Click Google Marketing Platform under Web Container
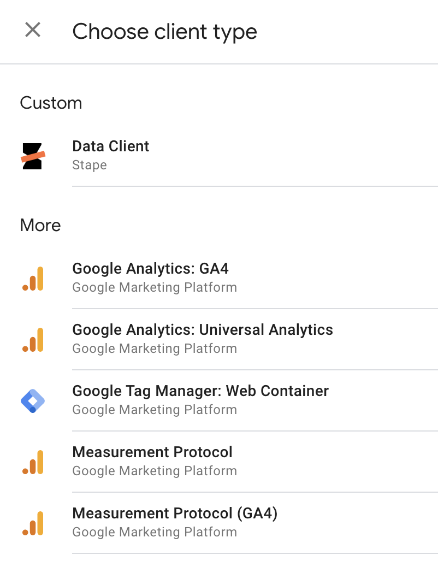The width and height of the screenshot is (438, 567). (155, 410)
